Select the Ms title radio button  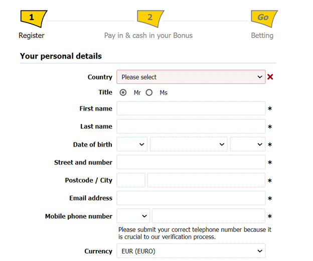click(x=149, y=92)
